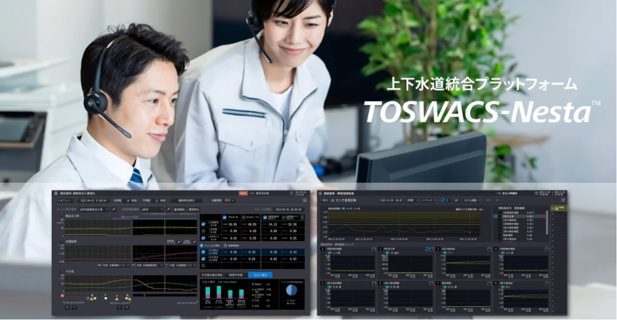Screen dimensions: 617x320
Task: Click corner icon of trend panel 1
Action: pos(374,249)
